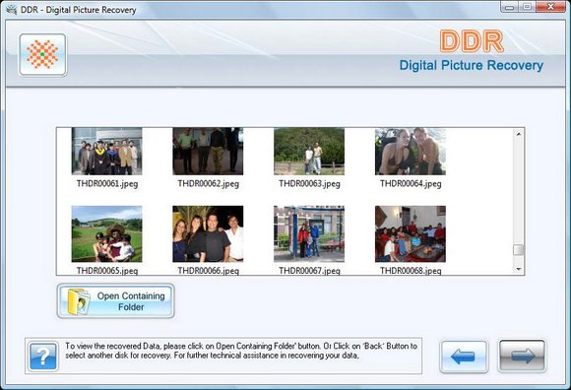Select the THDR00061.jpeg graduation thumbnail
This screenshot has height=390, width=571.
tap(106, 151)
